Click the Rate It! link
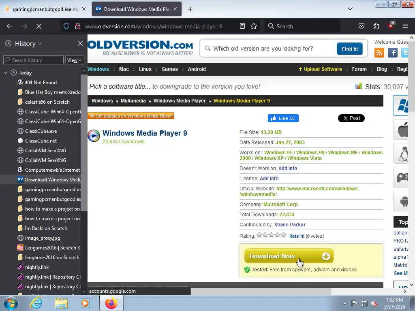 coord(297,236)
